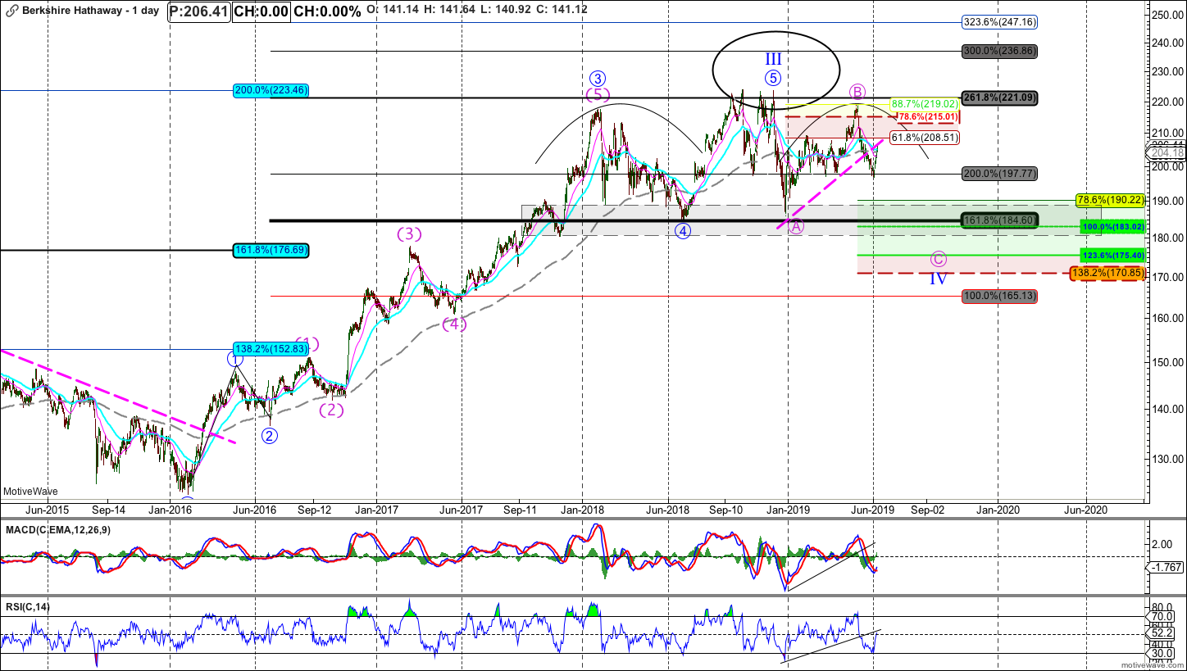Click the cyan 138.2%(152.83) level label
Image resolution: width=1187 pixels, height=671 pixels.
point(271,349)
